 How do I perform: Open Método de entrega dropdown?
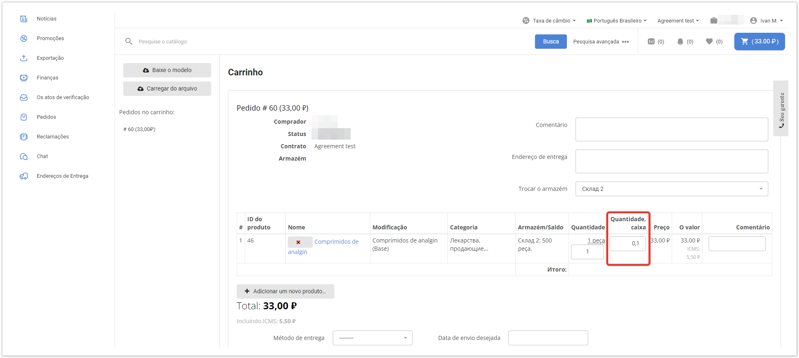coord(372,338)
